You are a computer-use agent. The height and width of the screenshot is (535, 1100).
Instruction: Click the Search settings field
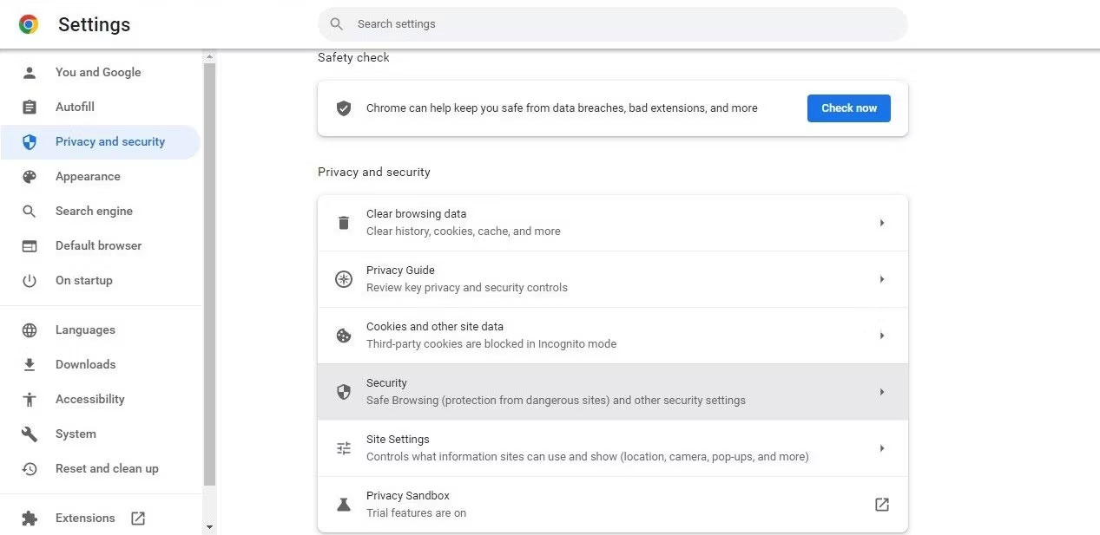(611, 24)
